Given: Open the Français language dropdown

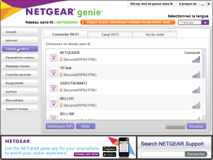Looking at the screenshot, I should tap(193, 22).
